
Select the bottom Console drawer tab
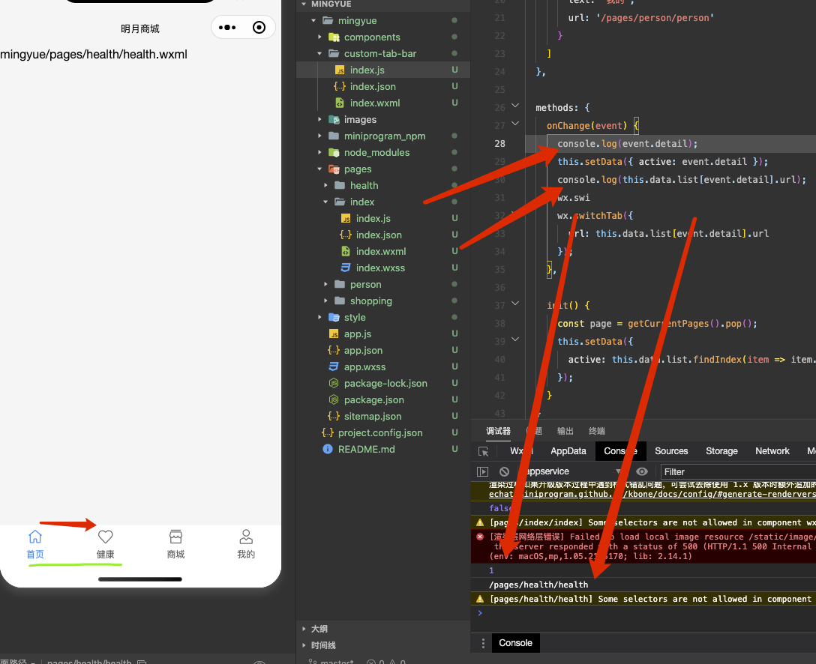pyautogui.click(x=515, y=643)
